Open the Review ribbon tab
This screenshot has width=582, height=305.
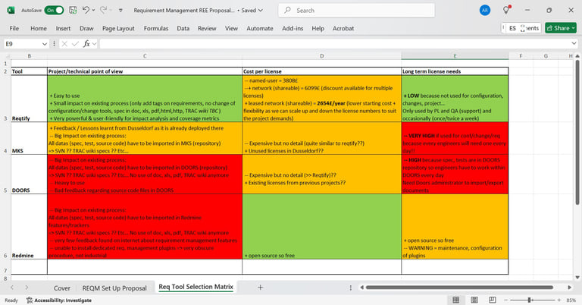207,28
